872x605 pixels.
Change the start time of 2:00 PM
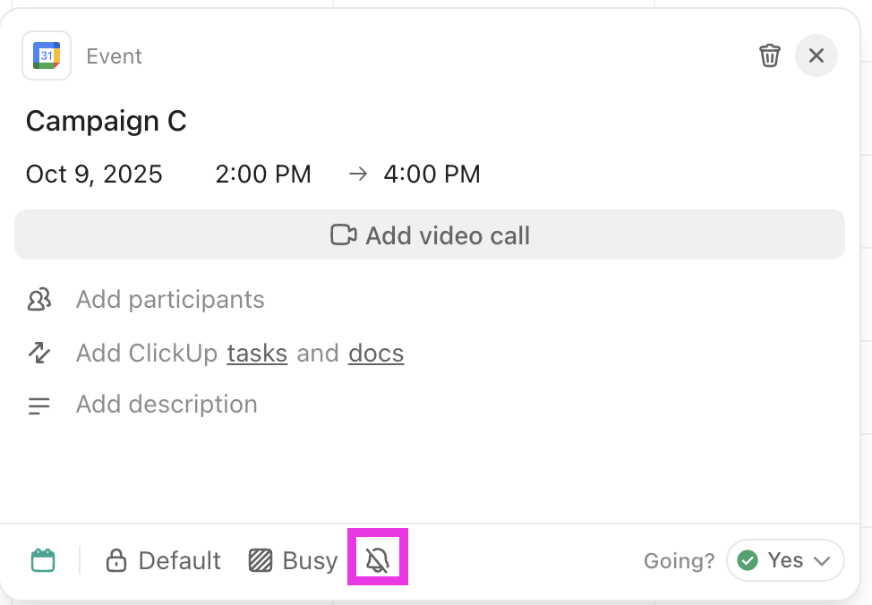(263, 174)
